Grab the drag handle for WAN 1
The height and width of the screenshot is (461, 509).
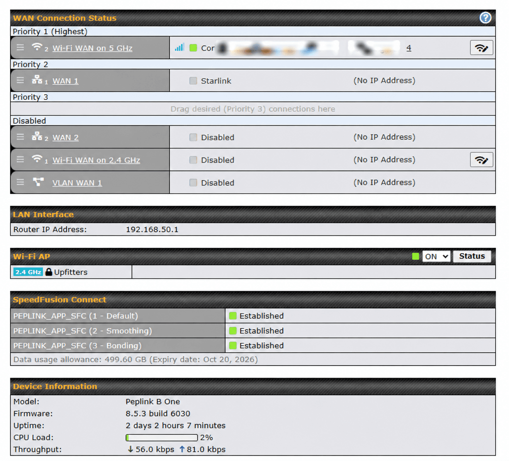click(20, 80)
